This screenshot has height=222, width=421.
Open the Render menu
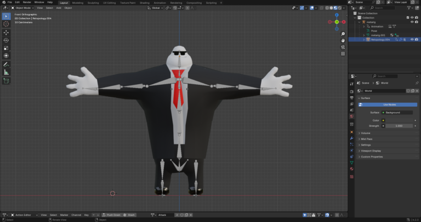27,2
